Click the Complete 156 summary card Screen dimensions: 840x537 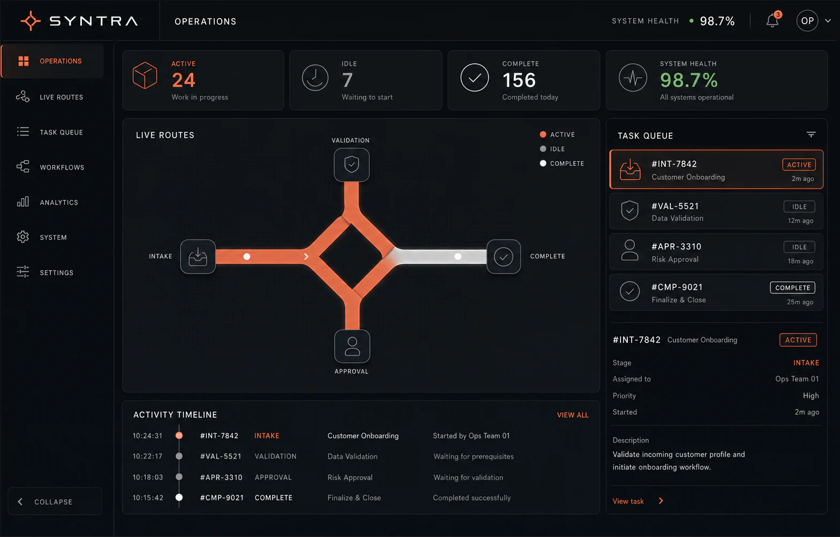[x=523, y=80]
